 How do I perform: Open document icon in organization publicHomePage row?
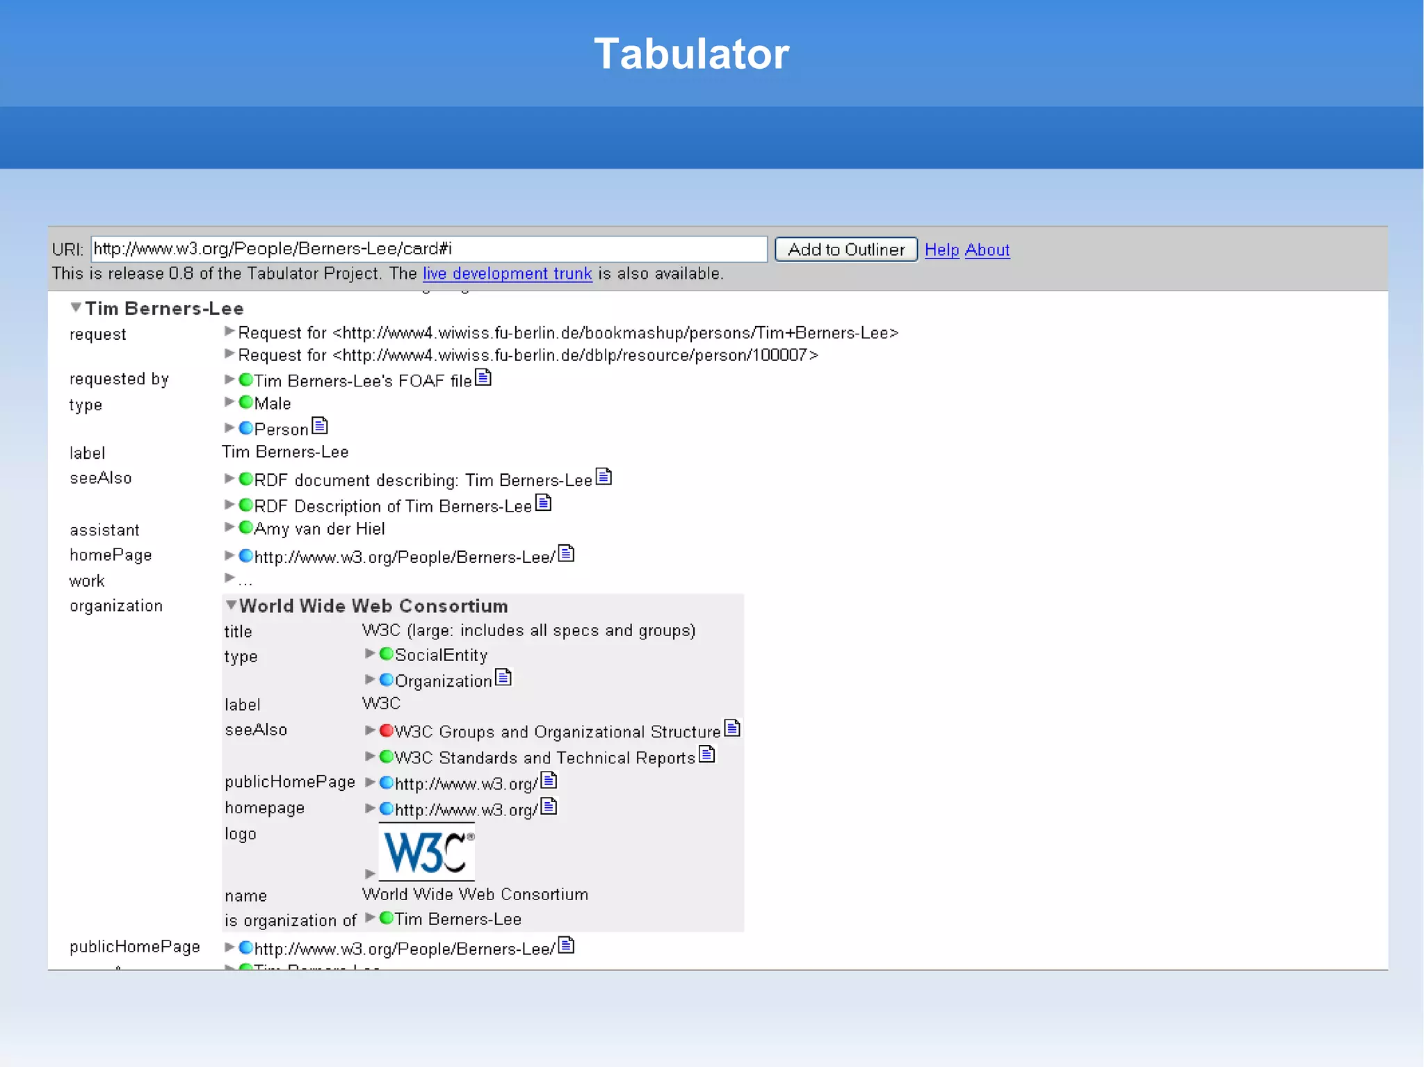(549, 780)
